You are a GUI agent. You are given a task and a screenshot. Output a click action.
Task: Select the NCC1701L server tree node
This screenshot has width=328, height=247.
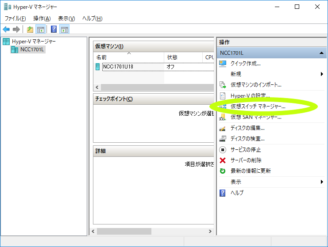[x=32, y=49]
